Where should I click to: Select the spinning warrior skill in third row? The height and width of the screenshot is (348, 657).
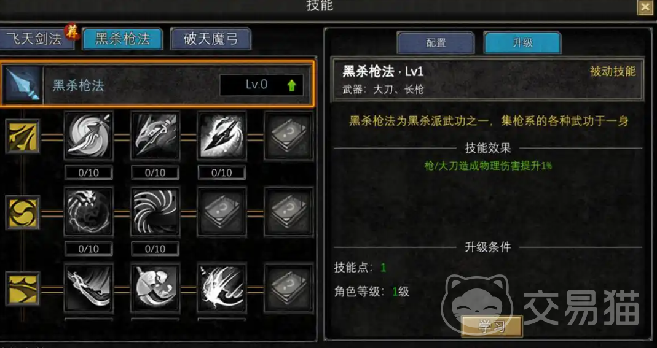[155, 288]
